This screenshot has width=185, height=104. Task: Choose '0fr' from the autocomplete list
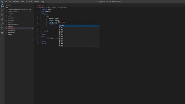79,37
